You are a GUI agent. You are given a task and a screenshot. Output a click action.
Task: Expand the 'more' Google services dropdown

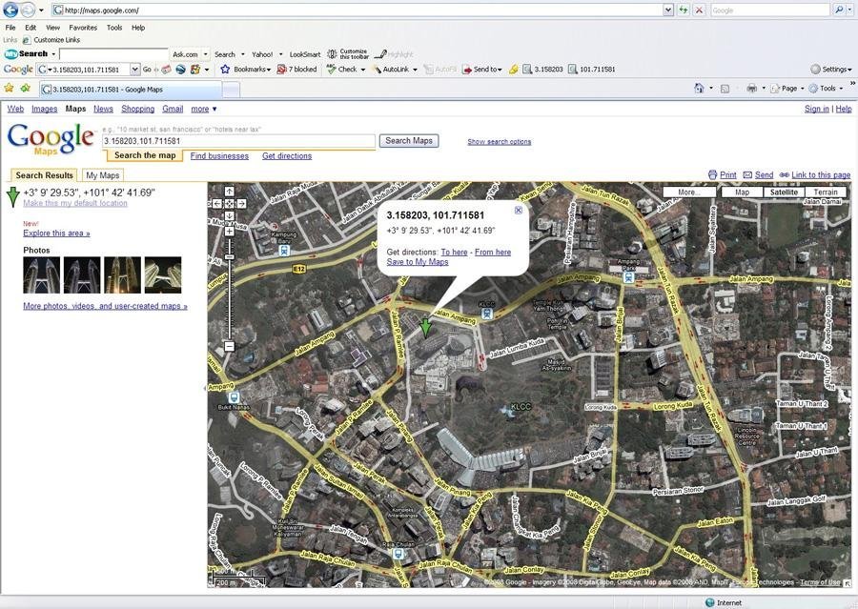tap(203, 110)
